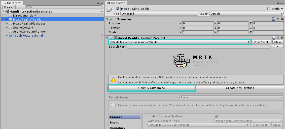Image resolution: width=285 pixels, height=129 pixels.
Task: Select the Hierarchy tab
Action: tap(12, 3)
